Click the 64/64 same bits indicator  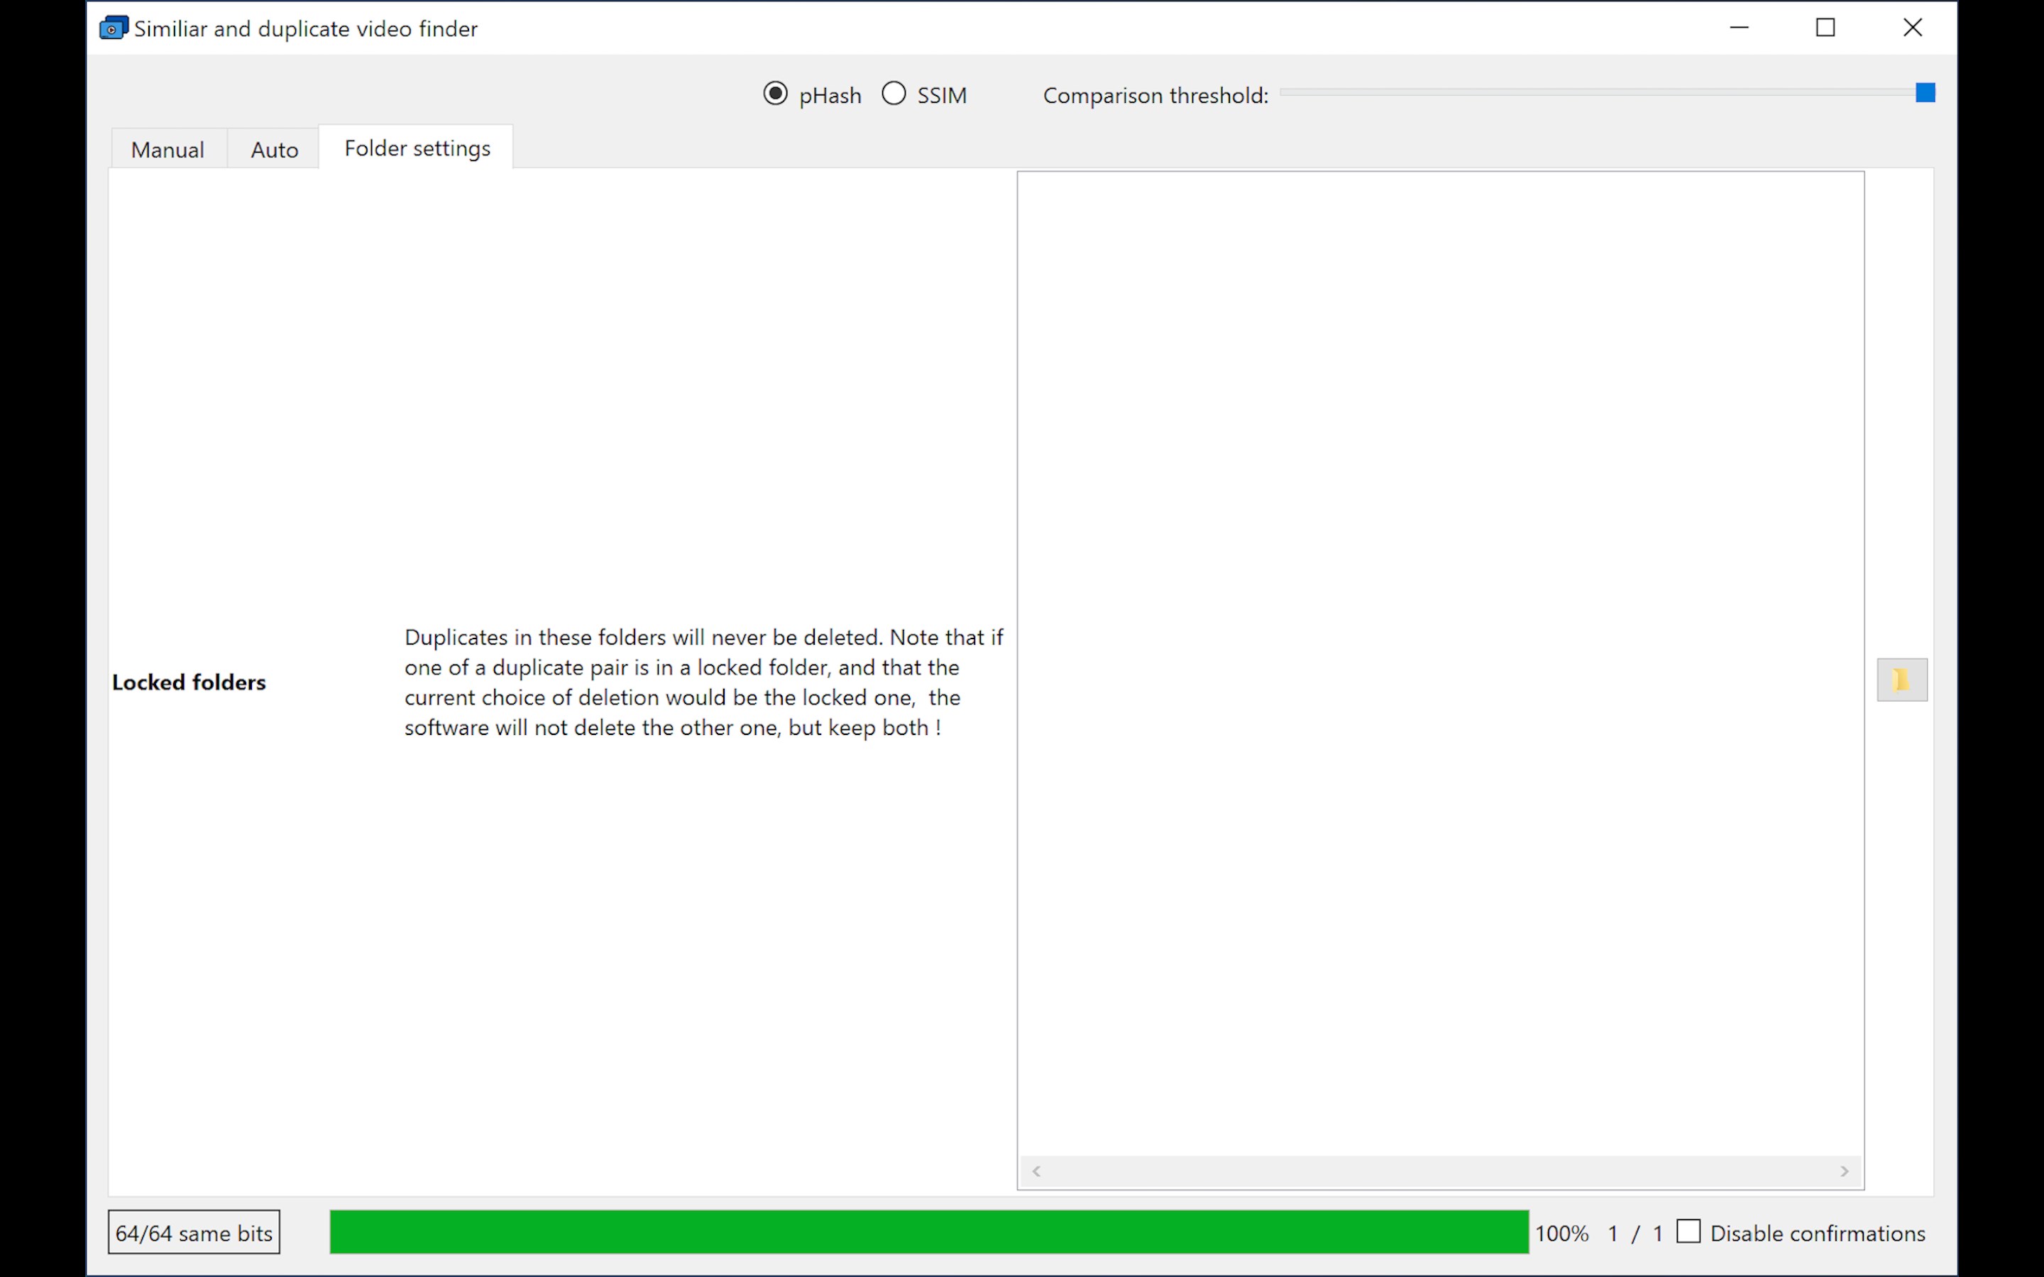[x=194, y=1232]
